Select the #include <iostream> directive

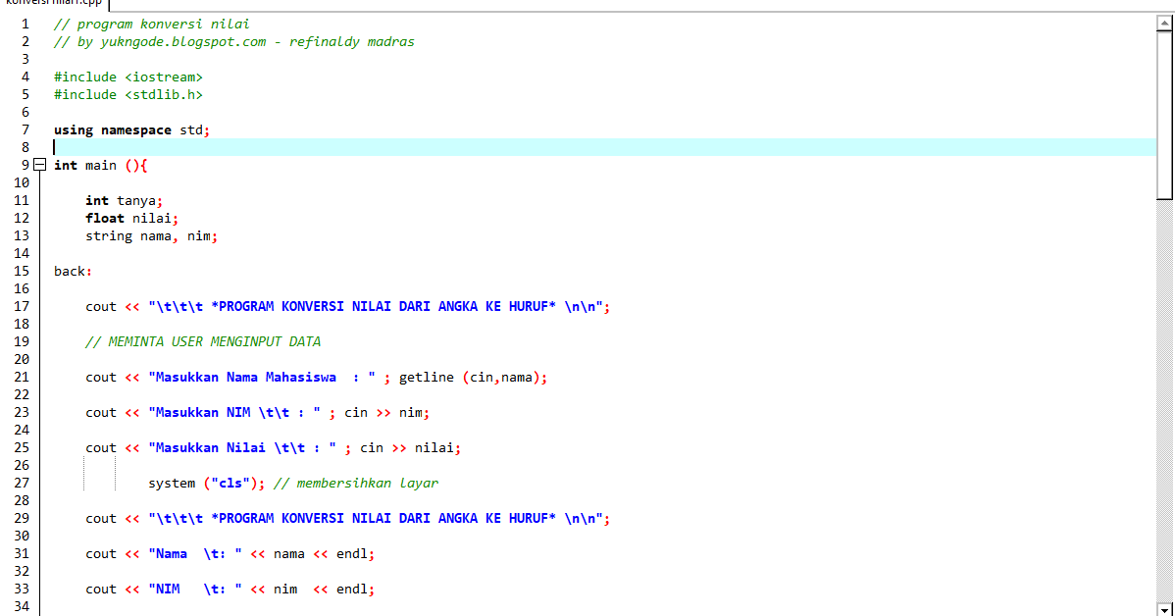point(128,77)
